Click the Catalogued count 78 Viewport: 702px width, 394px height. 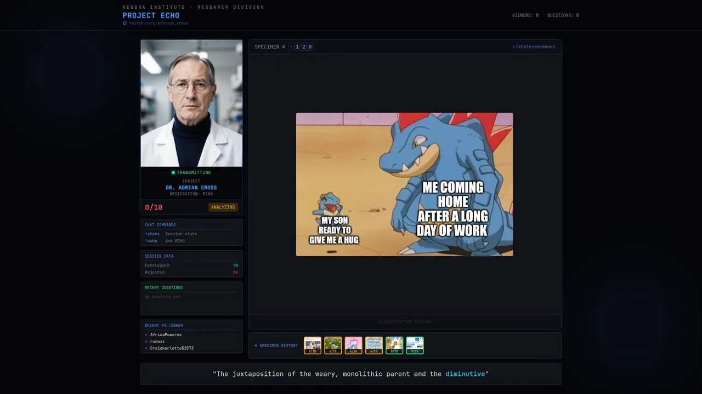click(235, 265)
